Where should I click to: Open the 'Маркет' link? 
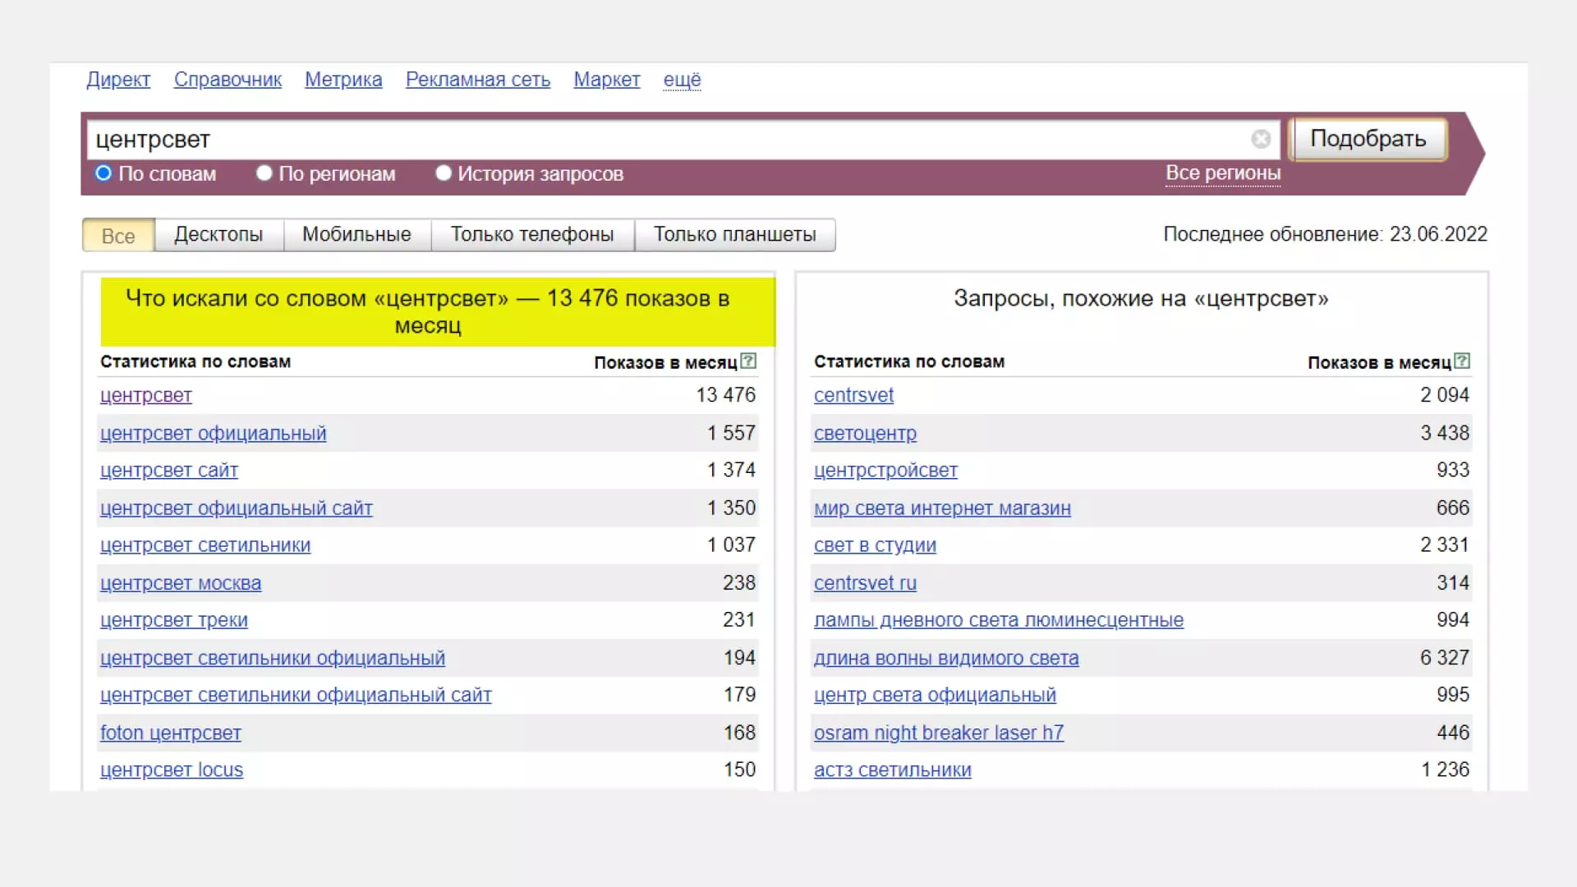click(607, 80)
